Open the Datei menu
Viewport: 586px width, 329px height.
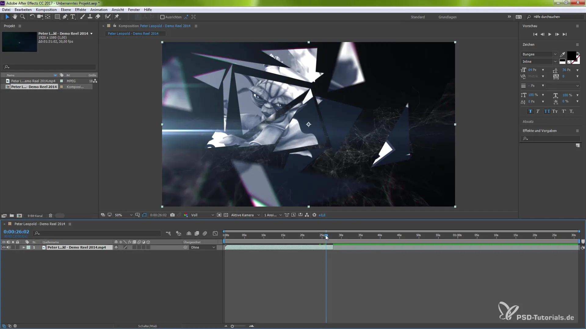[x=6, y=10]
